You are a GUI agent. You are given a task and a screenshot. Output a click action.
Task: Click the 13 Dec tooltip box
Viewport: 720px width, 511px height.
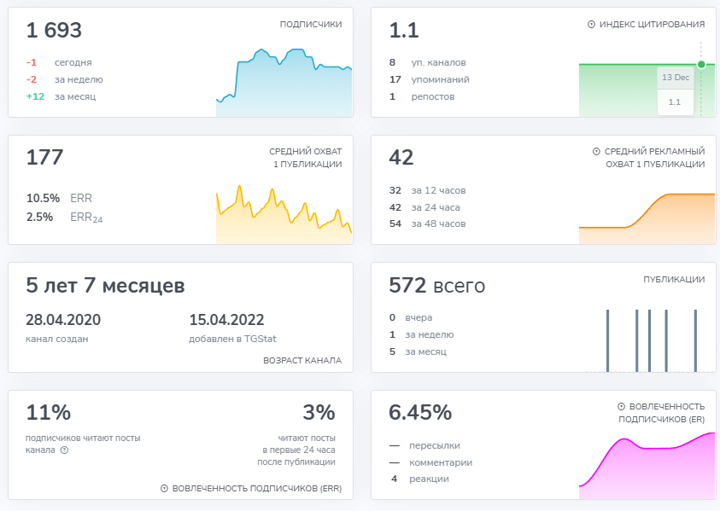[675, 90]
